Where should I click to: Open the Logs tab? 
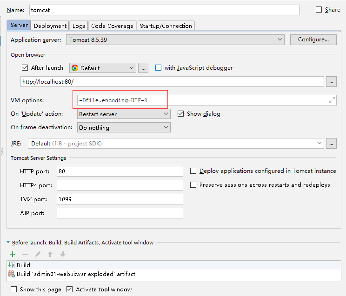pos(79,26)
